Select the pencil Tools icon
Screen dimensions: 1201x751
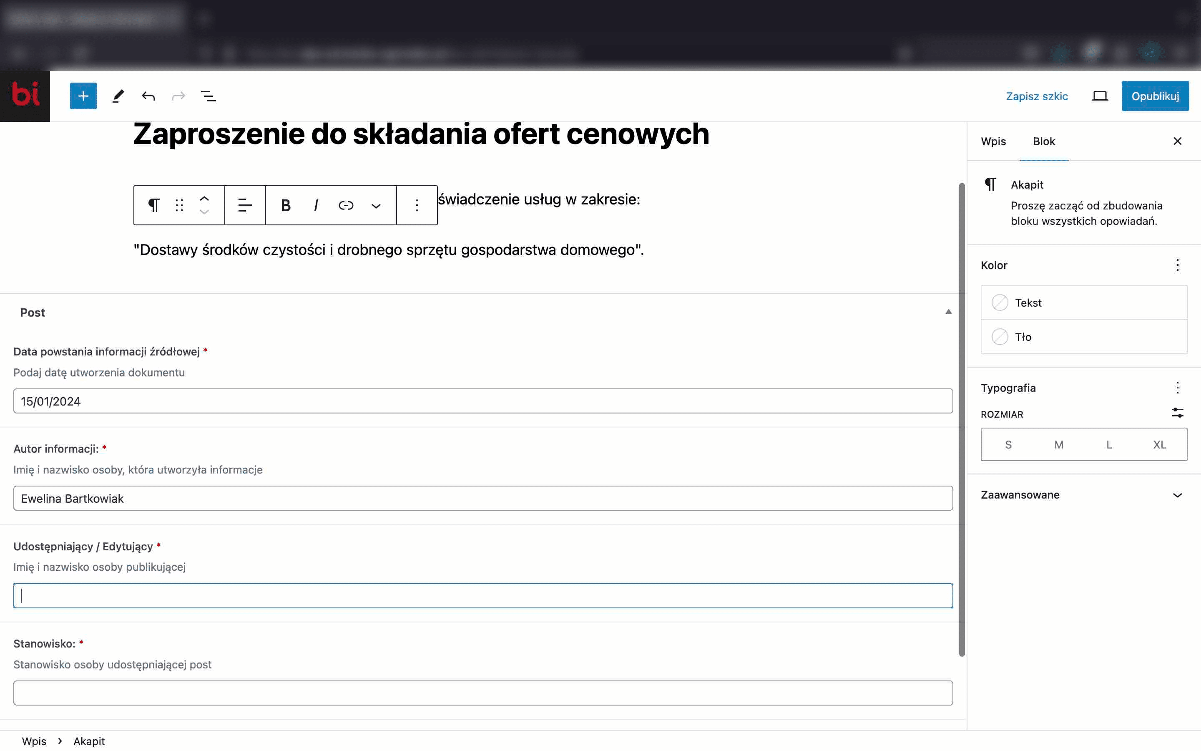pos(118,96)
